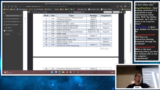
Task: Open the browser settings ellipsis menu
Action: click(129, 6)
